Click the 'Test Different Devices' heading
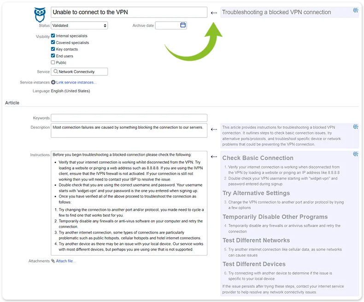The width and height of the screenshot is (364, 302). click(254, 264)
